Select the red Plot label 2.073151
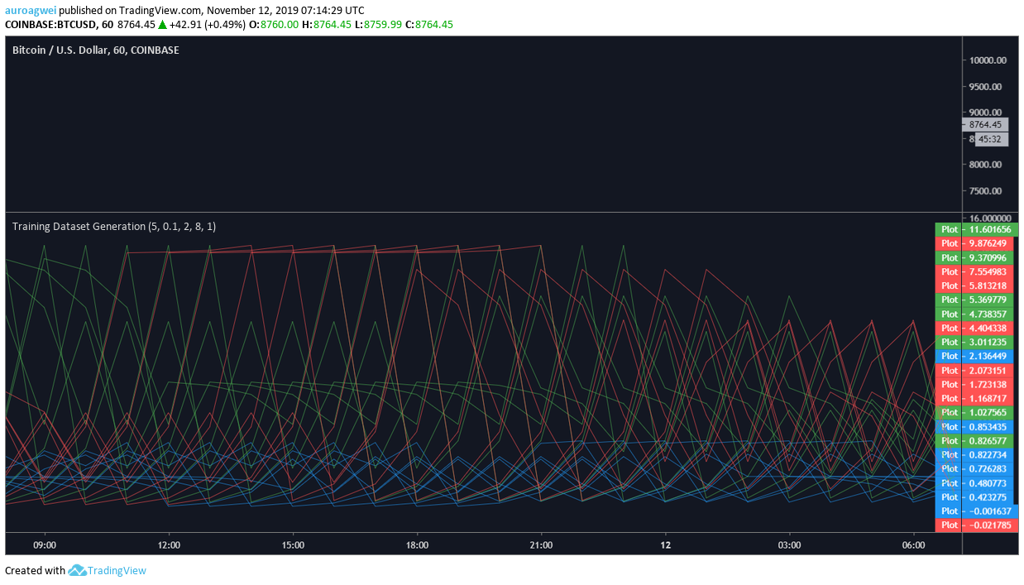 coord(974,370)
